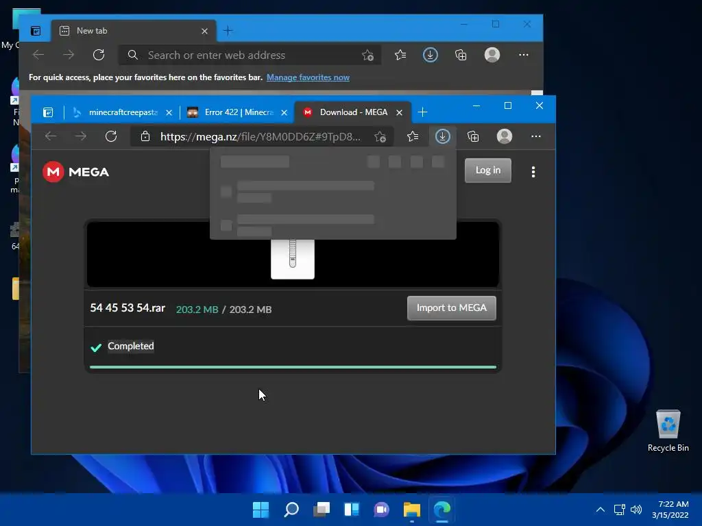Image resolution: width=702 pixels, height=526 pixels.
Task: Open Task View on taskbar
Action: click(321, 509)
